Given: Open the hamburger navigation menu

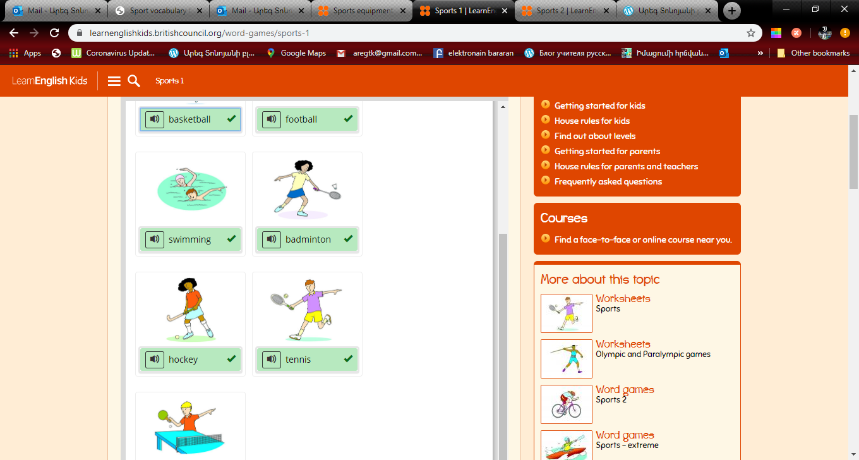Looking at the screenshot, I should (114, 81).
